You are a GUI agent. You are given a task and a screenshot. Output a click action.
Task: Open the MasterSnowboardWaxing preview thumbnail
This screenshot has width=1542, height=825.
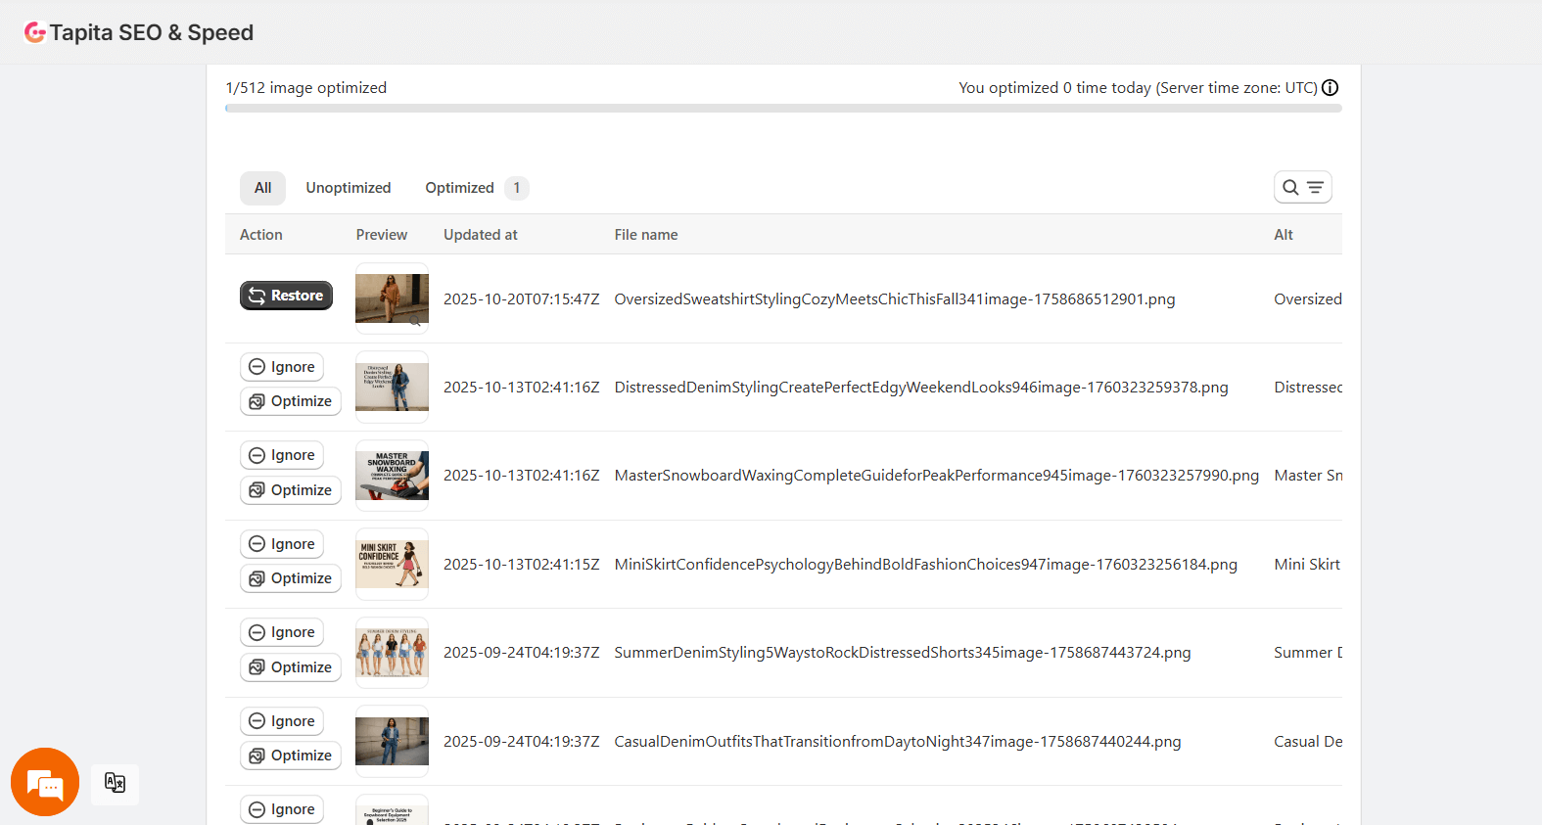392,476
